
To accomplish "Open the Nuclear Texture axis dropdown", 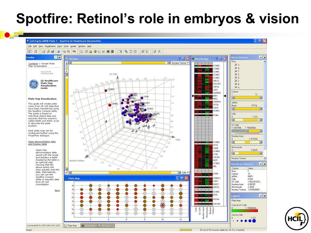I will [180, 63].
